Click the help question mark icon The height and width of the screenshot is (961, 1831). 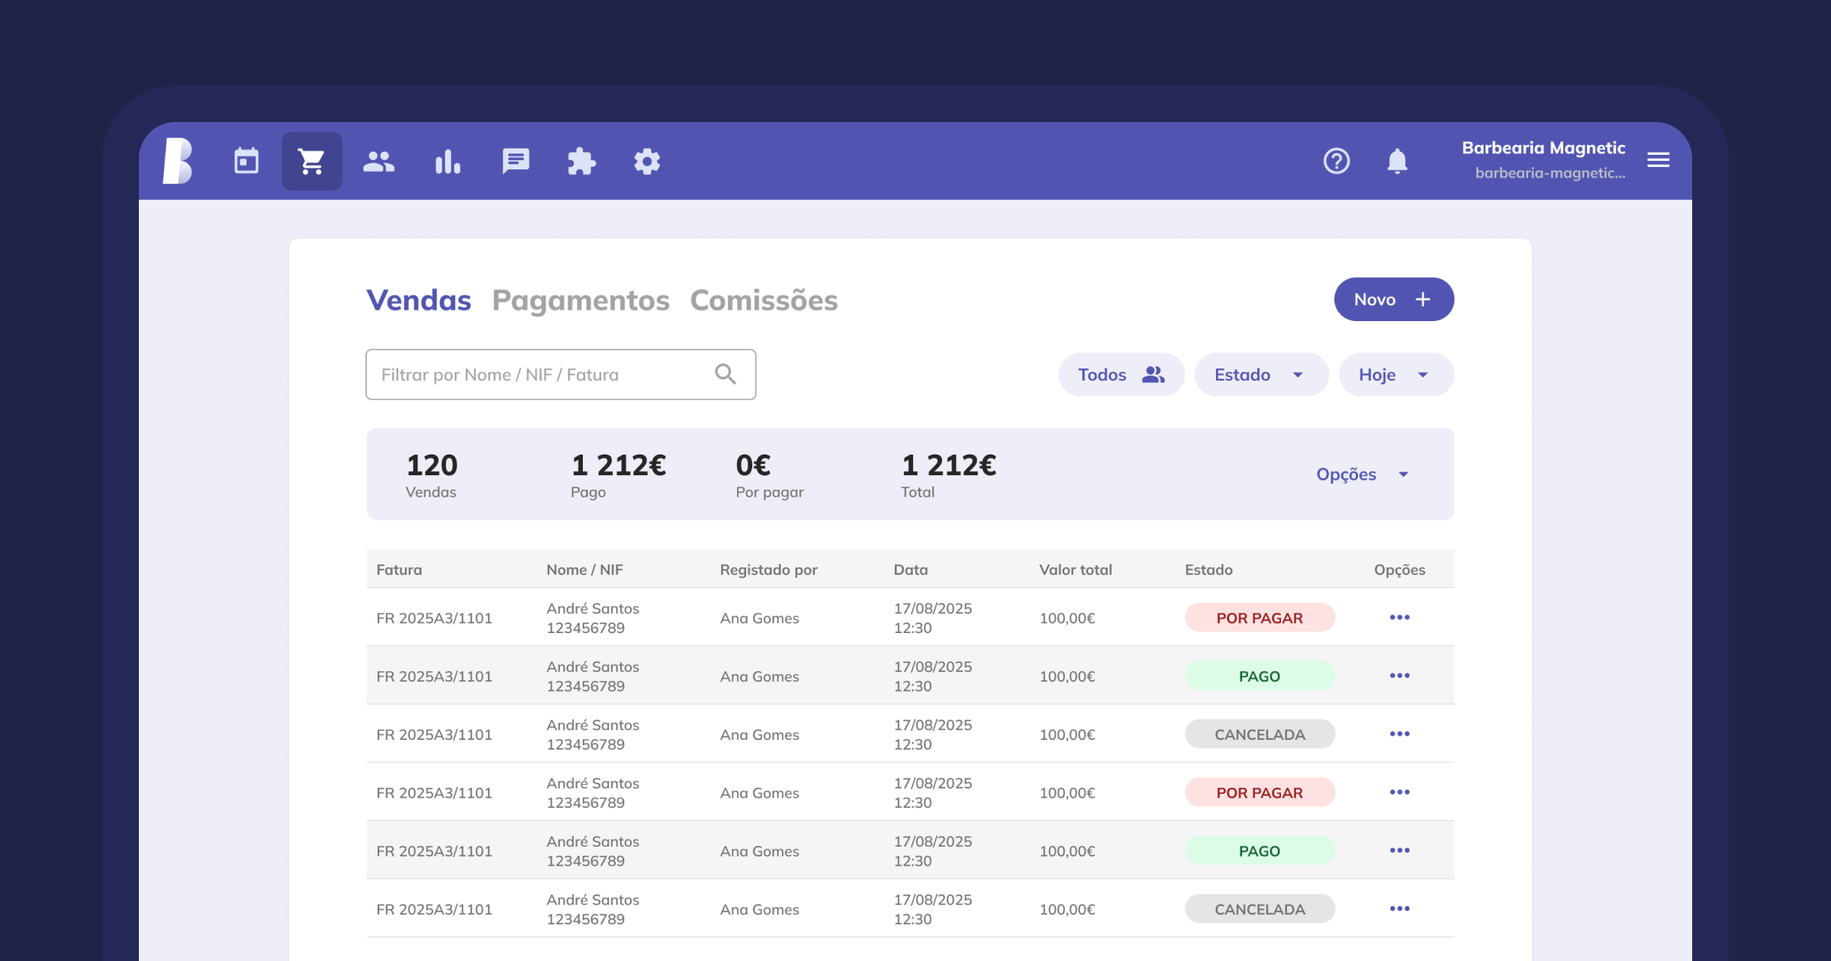(x=1337, y=161)
